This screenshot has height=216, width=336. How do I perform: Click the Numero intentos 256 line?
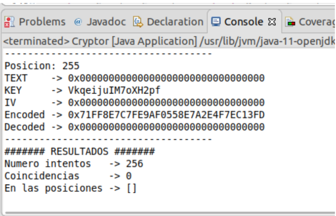pos(74,164)
